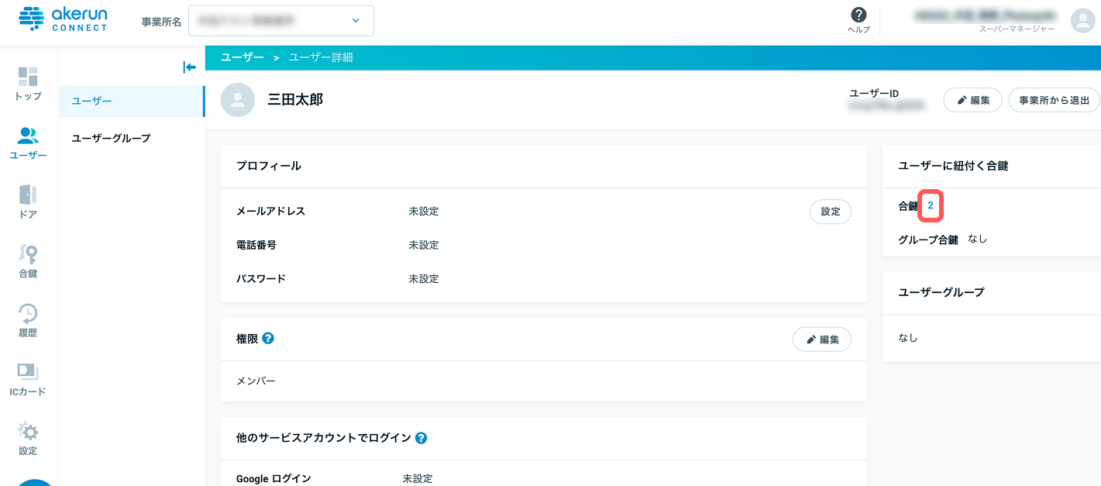Open the 事業所名 dropdown

281,21
